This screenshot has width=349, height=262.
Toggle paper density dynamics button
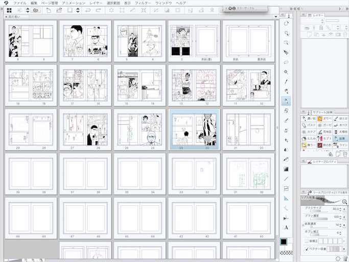pyautogui.click(x=344, y=225)
